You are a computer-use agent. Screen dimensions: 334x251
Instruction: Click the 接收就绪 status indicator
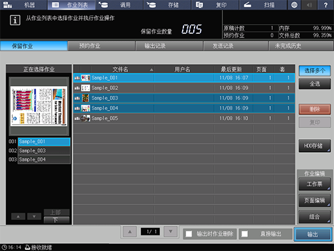[39, 247]
